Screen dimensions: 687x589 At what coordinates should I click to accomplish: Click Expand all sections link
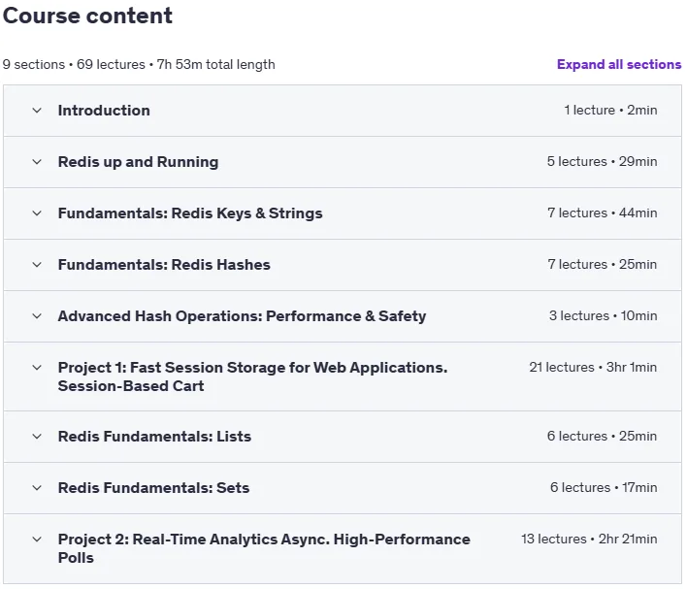pos(619,64)
